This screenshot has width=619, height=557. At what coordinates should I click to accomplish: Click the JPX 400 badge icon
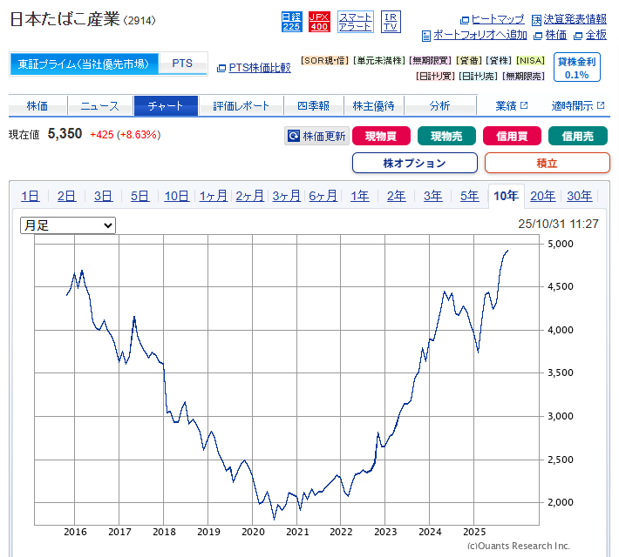(x=319, y=22)
